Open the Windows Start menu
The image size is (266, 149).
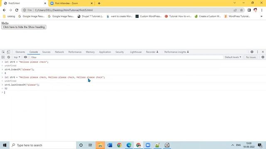(x=5, y=145)
